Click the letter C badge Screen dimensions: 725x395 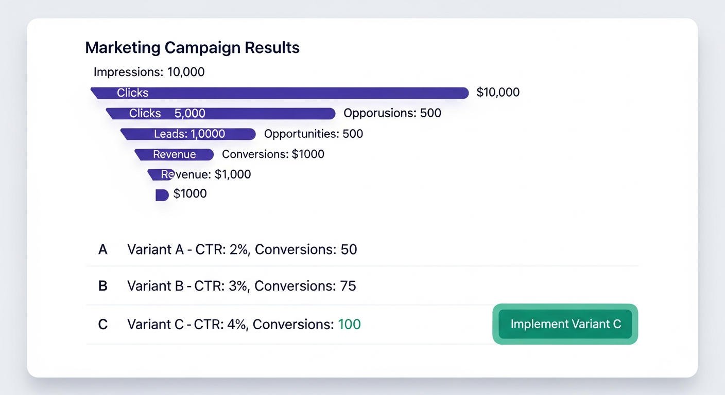click(103, 325)
